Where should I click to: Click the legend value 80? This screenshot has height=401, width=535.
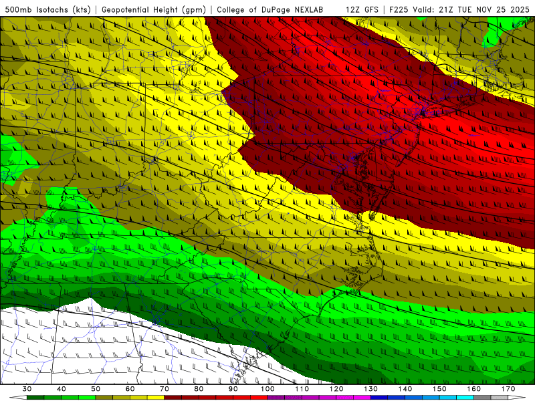click(199, 389)
